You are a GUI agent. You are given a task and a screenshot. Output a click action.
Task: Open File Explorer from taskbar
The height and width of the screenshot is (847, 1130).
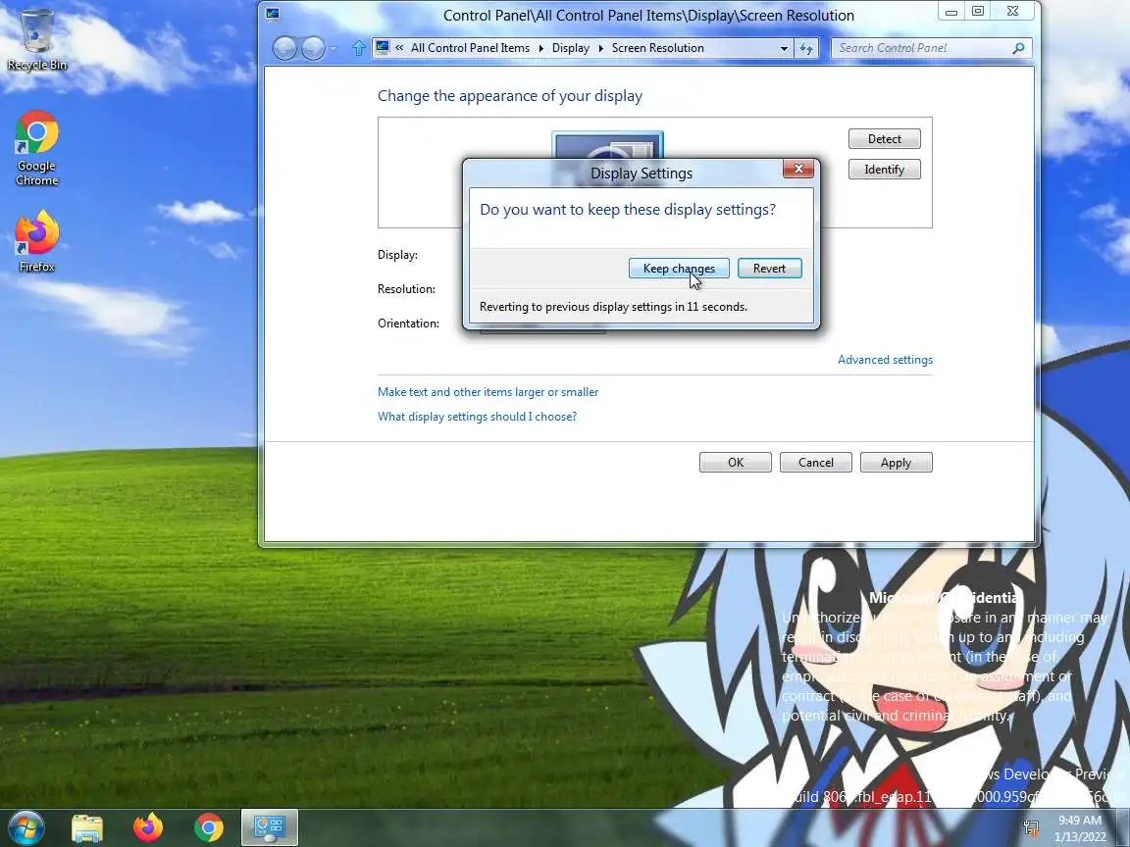coord(87,827)
